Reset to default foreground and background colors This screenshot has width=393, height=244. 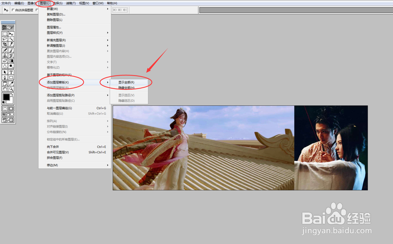4,103
